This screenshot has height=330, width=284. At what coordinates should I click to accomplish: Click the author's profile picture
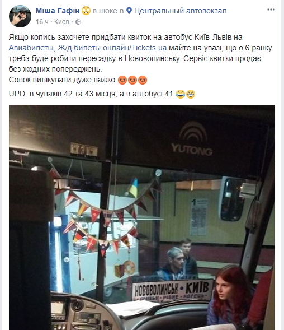[x=20, y=16]
